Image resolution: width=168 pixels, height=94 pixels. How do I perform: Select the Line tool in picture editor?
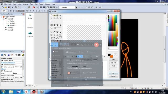click(60, 32)
